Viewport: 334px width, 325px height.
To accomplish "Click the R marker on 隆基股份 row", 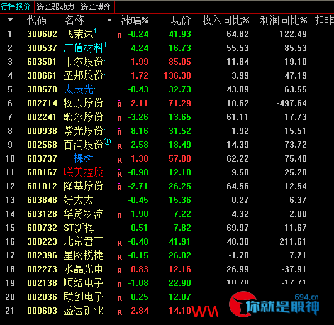I will click(x=120, y=187).
